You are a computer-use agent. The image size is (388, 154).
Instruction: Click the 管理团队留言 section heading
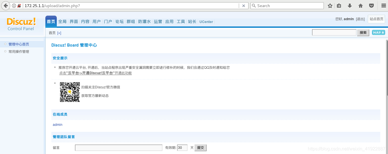(64, 137)
